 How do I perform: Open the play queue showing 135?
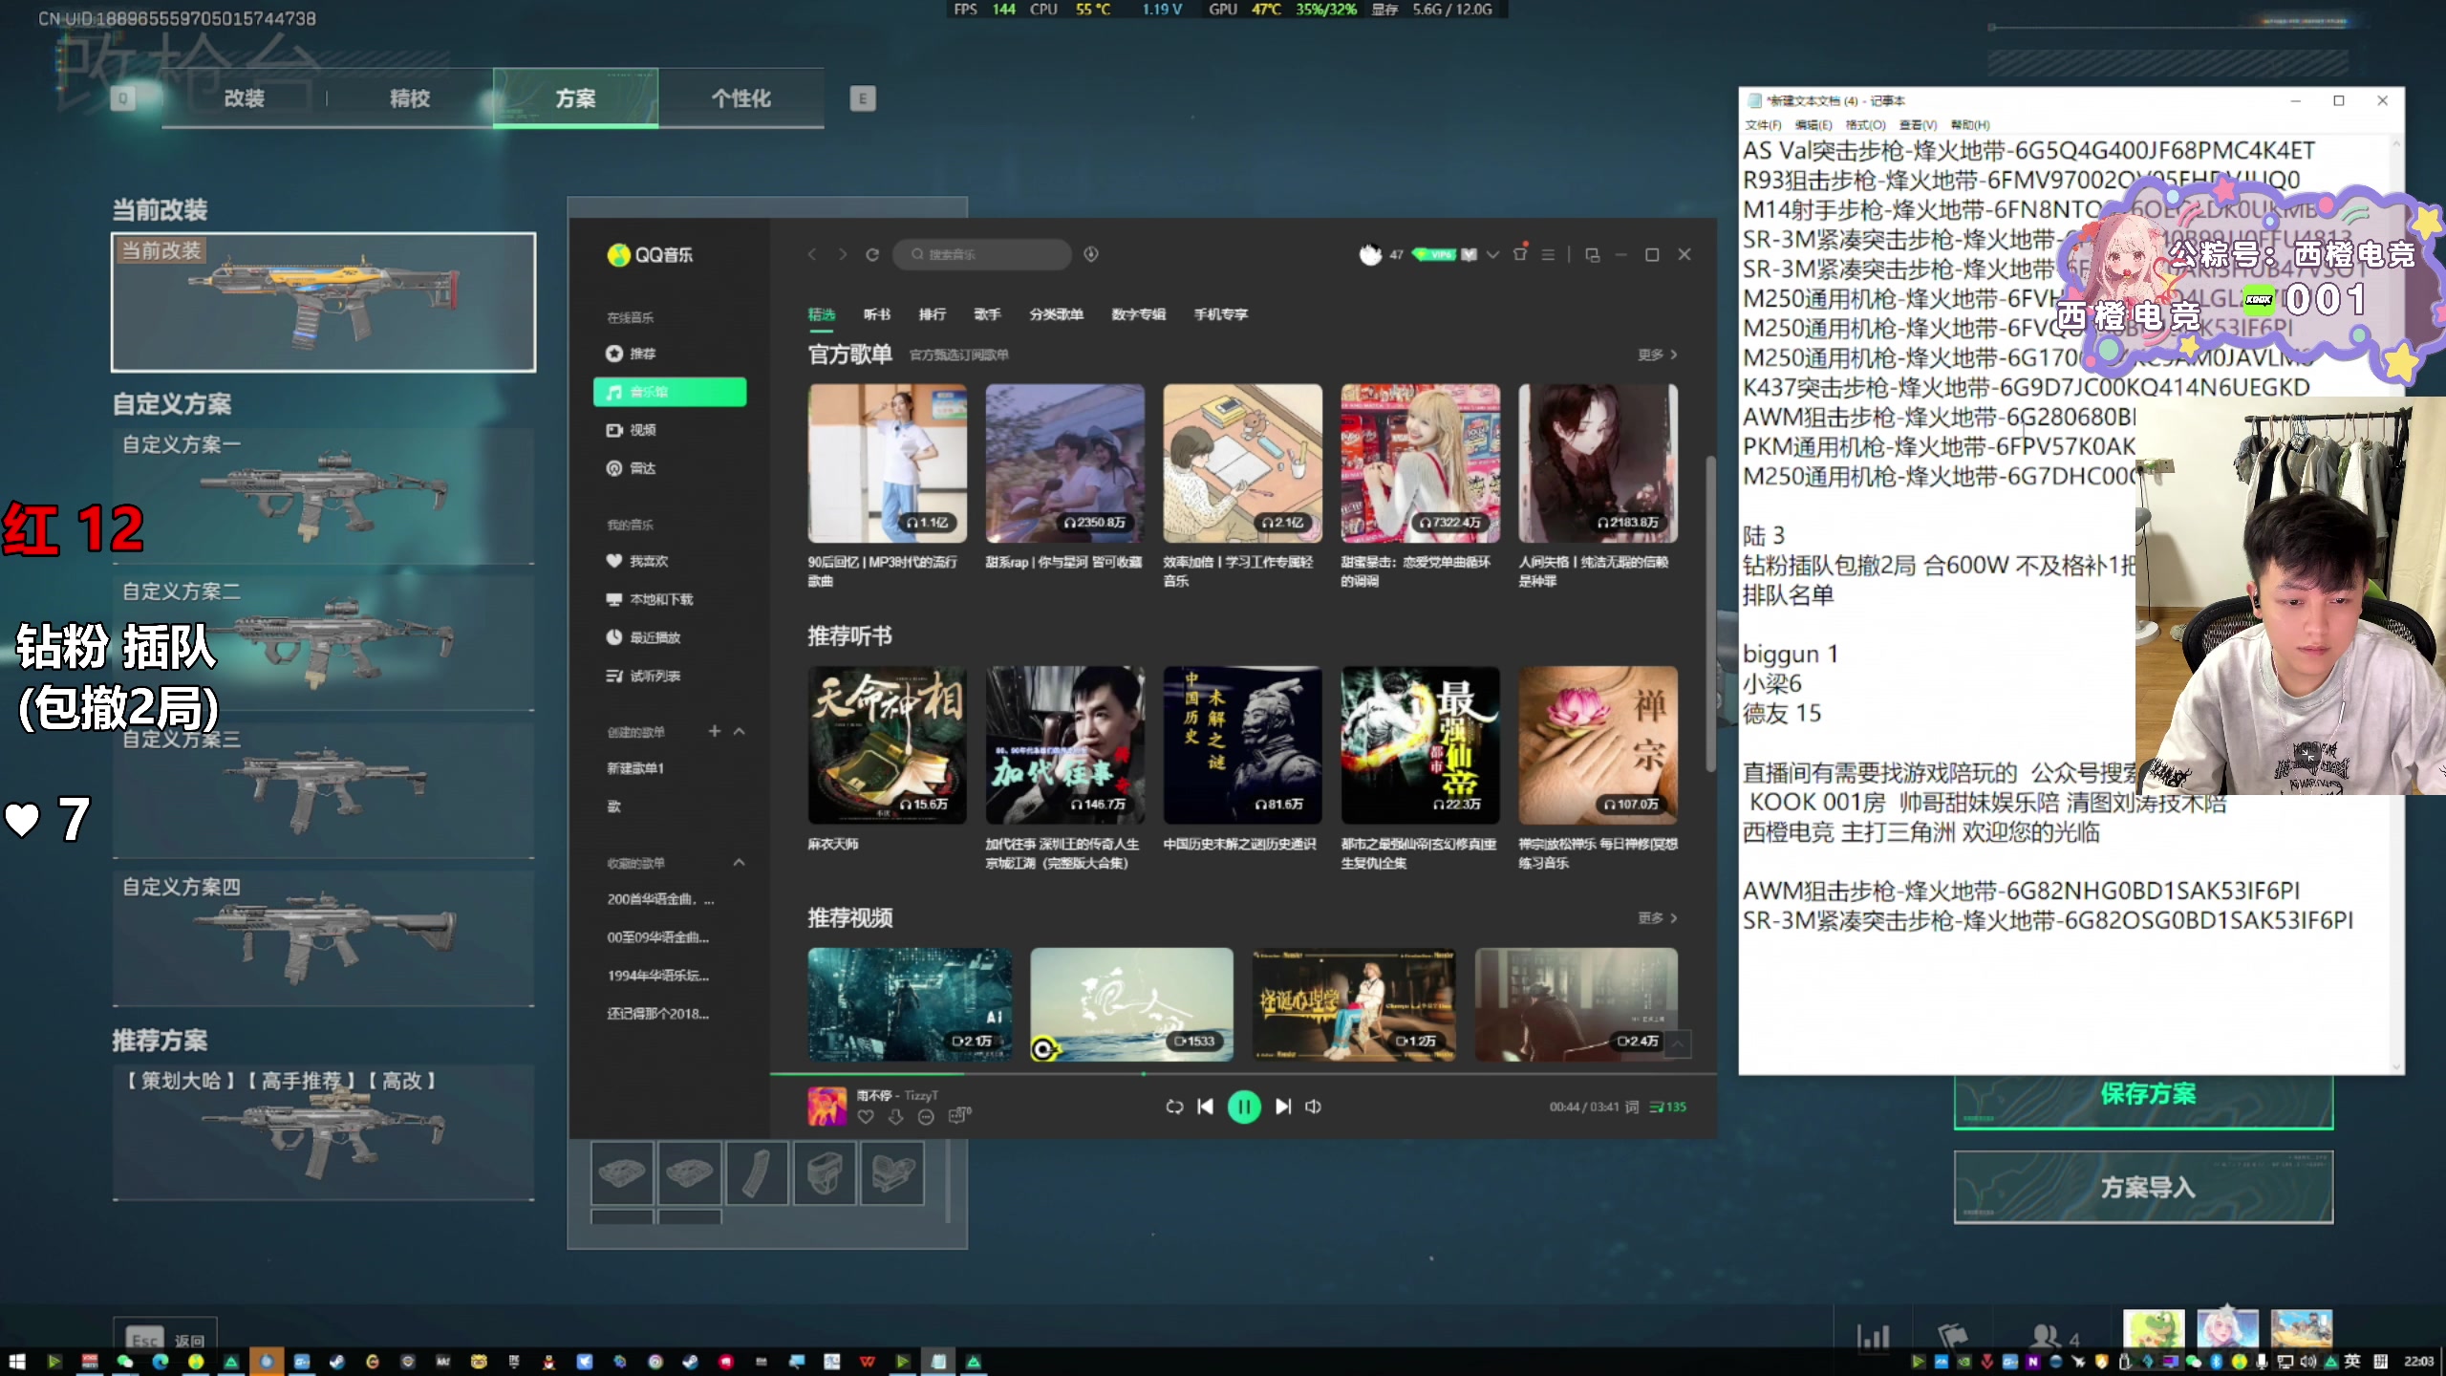pos(1668,1107)
